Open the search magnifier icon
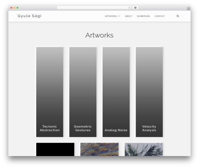 [x=178, y=16]
